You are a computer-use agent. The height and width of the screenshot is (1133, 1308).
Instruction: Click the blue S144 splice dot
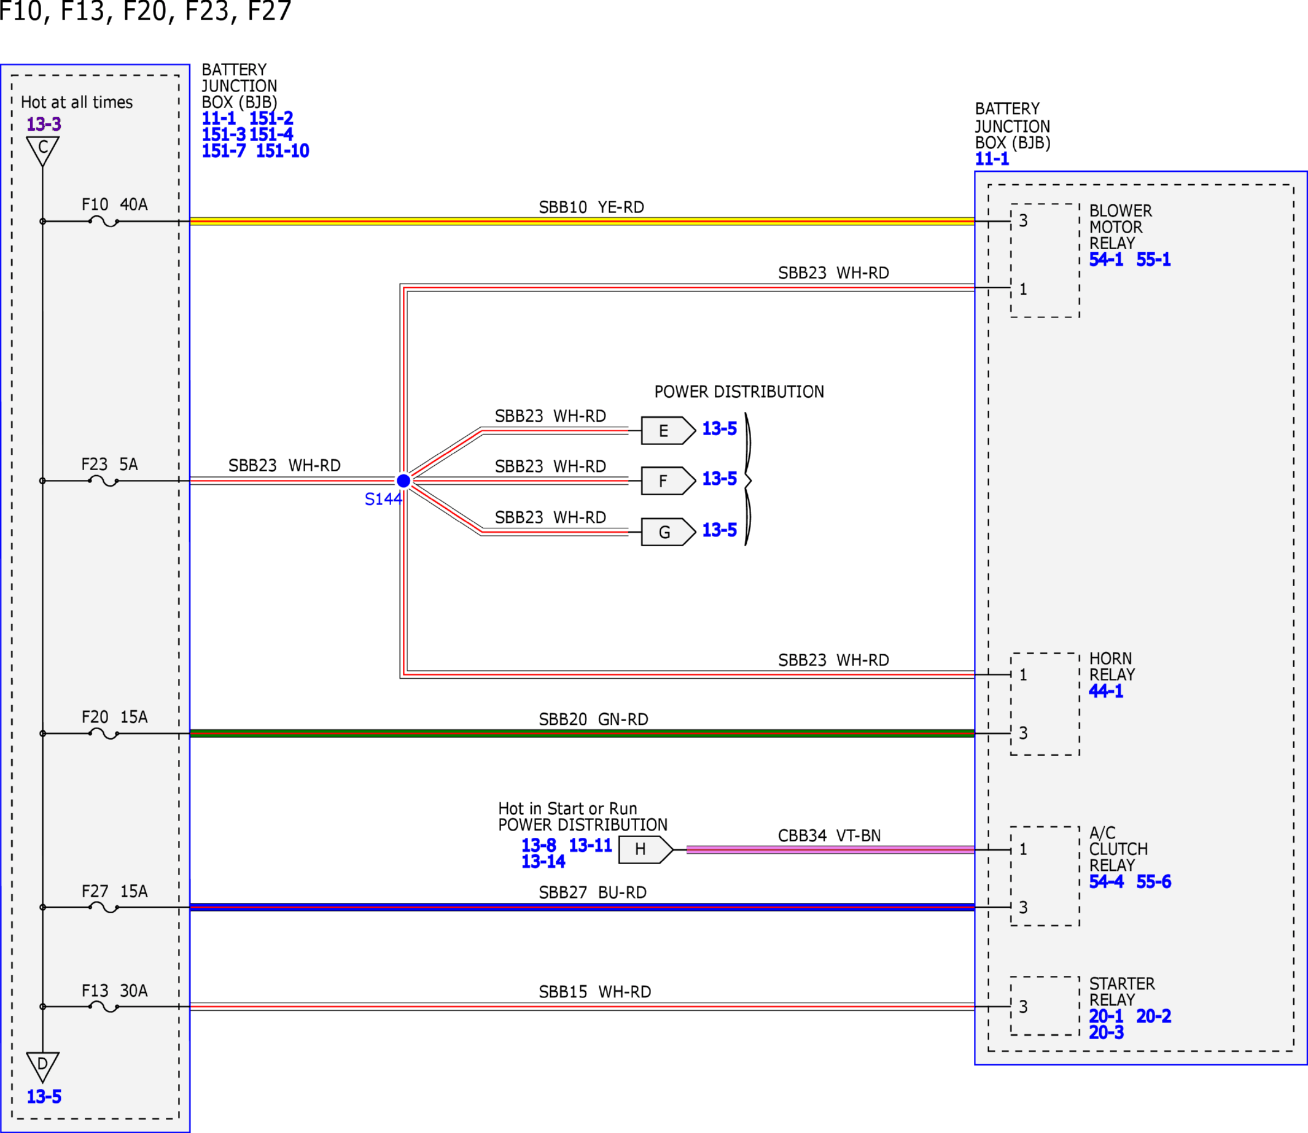[403, 481]
